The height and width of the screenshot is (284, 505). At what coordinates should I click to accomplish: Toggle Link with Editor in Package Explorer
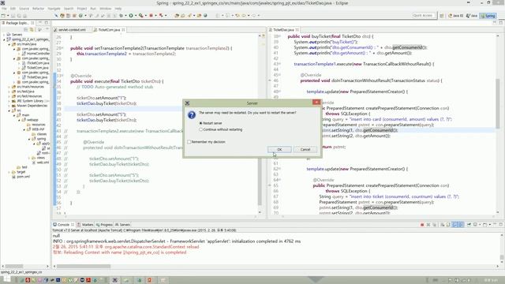coord(32,30)
